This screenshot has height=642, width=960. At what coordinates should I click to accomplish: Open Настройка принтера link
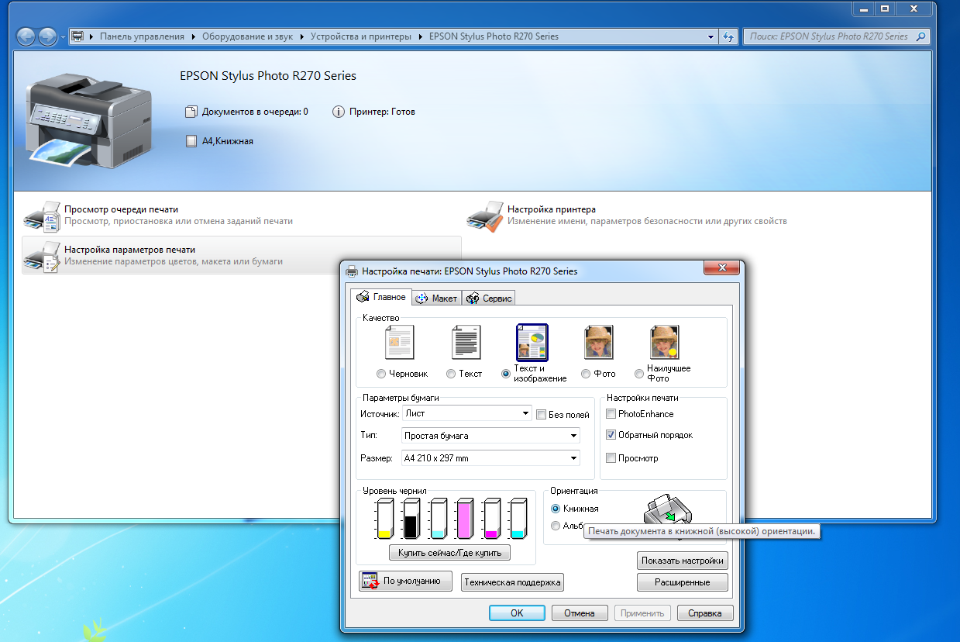[x=552, y=209]
